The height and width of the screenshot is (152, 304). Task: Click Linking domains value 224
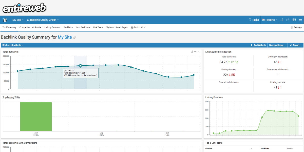pos(226,75)
